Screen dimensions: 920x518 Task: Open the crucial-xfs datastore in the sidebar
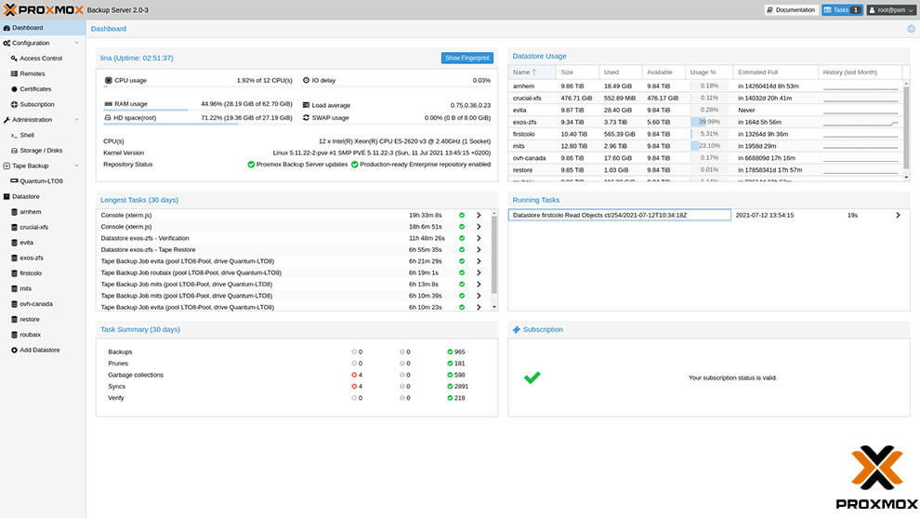coord(34,227)
